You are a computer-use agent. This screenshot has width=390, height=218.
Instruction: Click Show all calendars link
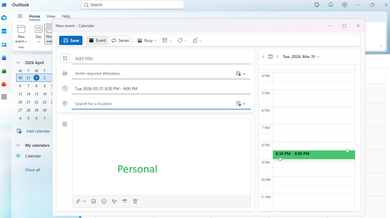point(32,170)
